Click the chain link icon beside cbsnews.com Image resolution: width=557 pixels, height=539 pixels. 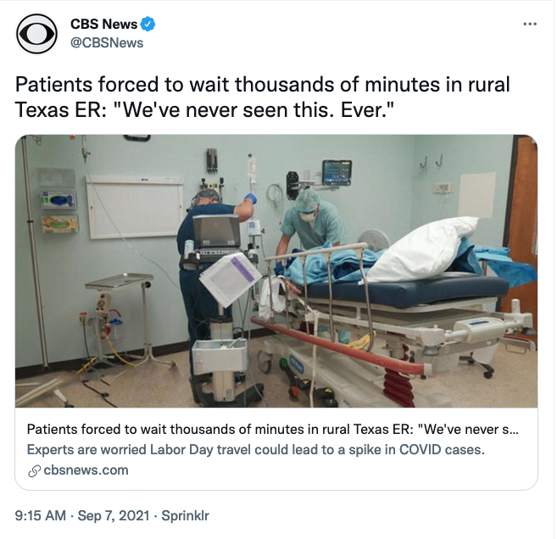tap(34, 471)
